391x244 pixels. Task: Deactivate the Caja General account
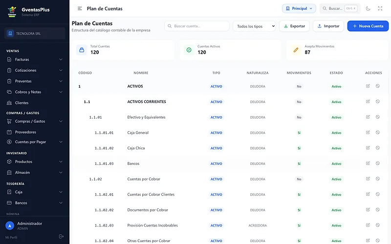377,132
